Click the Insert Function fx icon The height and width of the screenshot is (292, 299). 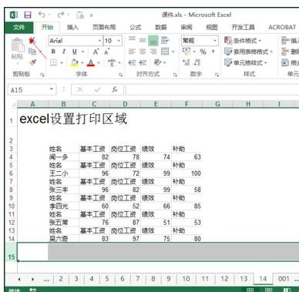pyautogui.click(x=115, y=89)
